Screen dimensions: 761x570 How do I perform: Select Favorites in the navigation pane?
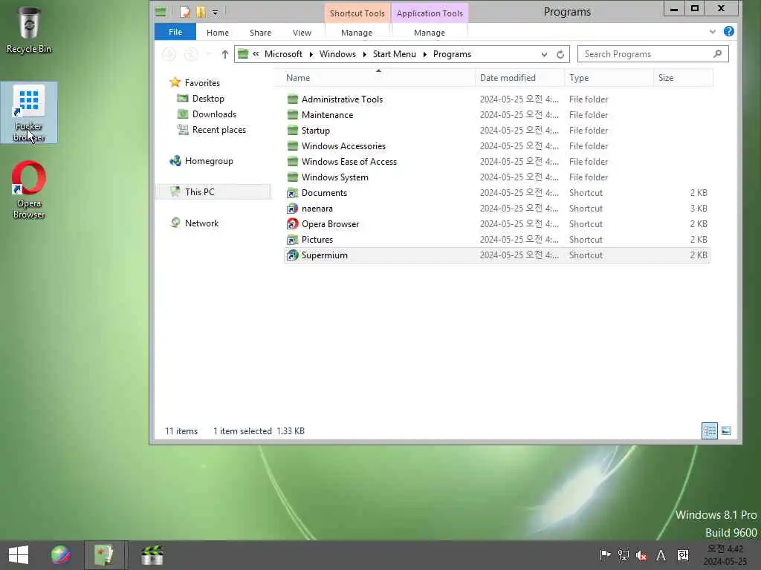pyautogui.click(x=202, y=83)
